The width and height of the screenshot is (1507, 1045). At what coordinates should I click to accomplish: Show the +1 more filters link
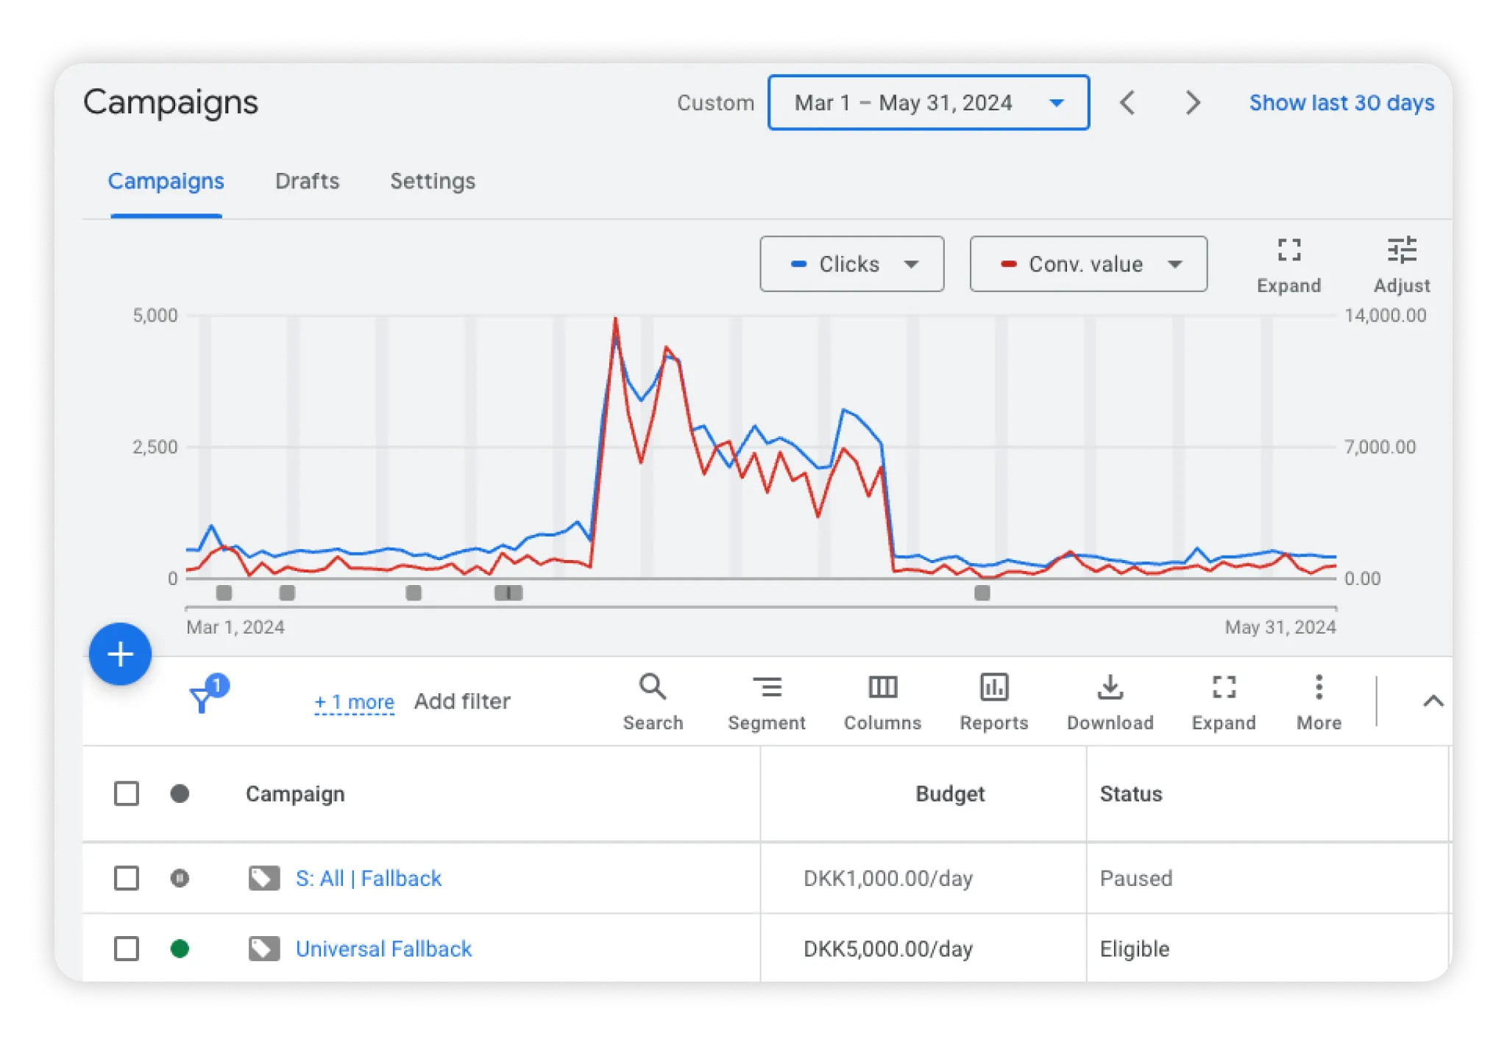click(354, 701)
